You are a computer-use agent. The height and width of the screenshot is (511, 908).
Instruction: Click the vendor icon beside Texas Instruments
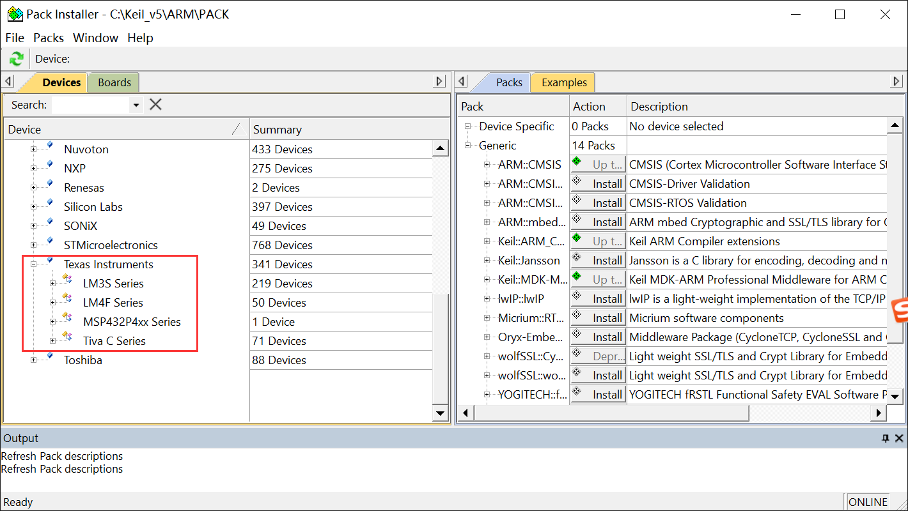pos(50,261)
